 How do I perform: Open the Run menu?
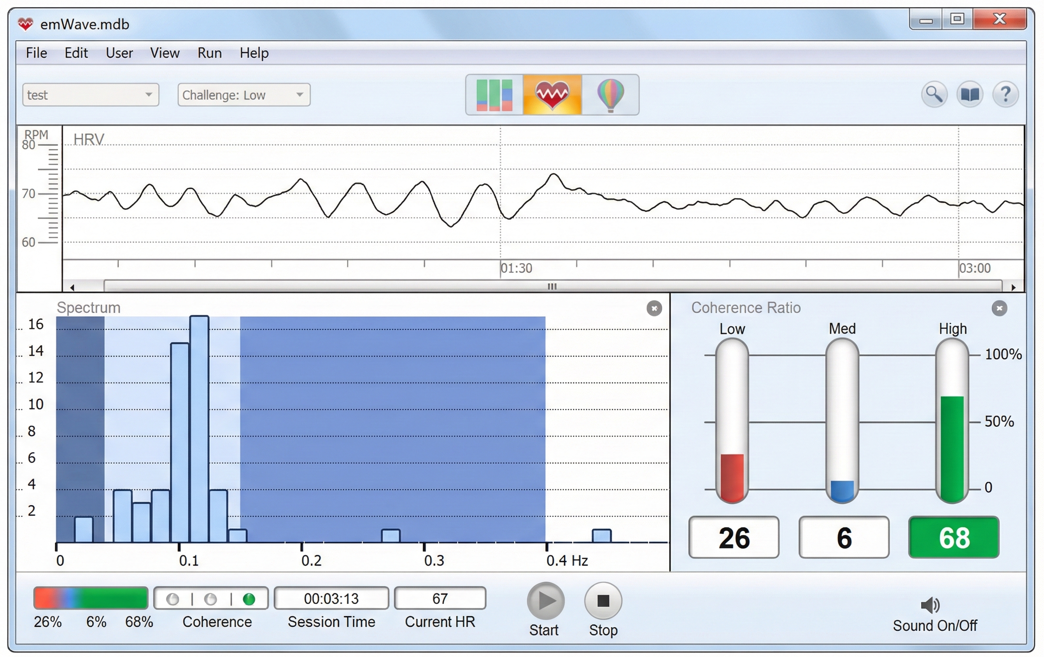coord(209,53)
